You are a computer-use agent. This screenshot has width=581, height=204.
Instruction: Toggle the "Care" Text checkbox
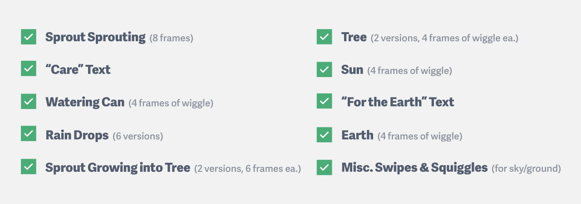29,69
